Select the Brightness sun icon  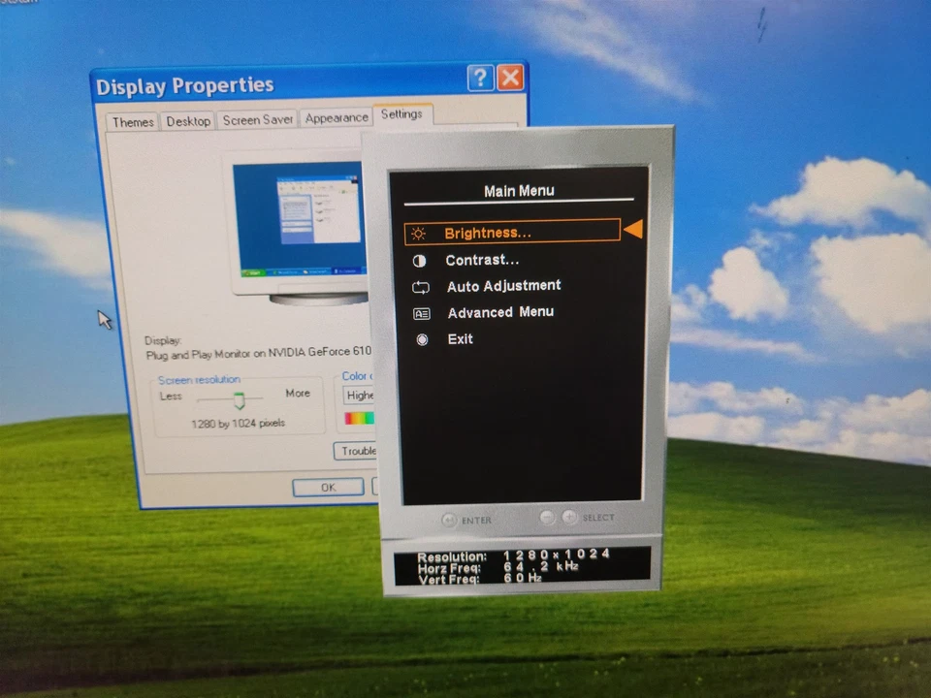point(418,233)
